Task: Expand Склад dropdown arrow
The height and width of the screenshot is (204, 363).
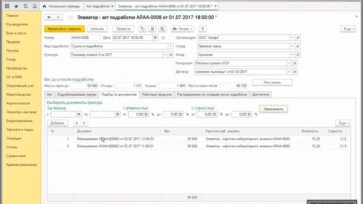Action: tap(292, 46)
